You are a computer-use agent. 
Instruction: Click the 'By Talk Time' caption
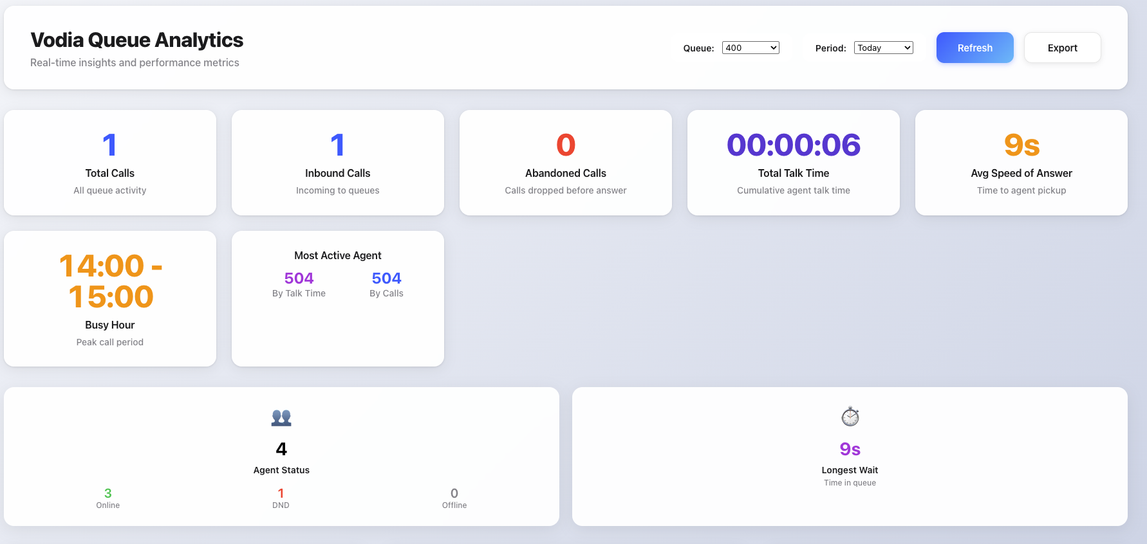299,293
